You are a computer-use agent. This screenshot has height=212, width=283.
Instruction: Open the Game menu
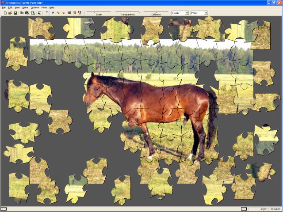pyautogui.click(x=25, y=8)
